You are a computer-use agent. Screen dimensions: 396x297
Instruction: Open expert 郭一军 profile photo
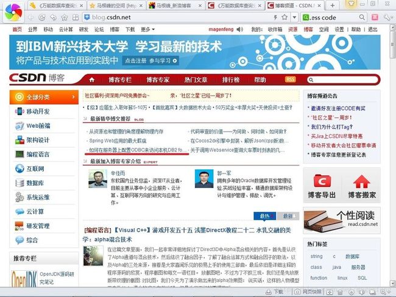click(204, 179)
